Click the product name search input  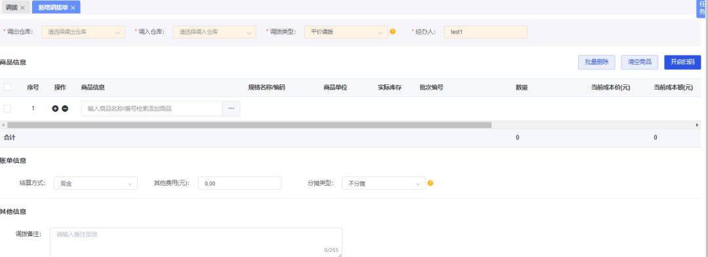point(152,109)
